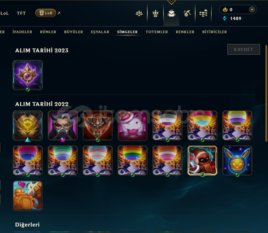Click the lotus flower icon in top bar

click(x=139, y=13)
